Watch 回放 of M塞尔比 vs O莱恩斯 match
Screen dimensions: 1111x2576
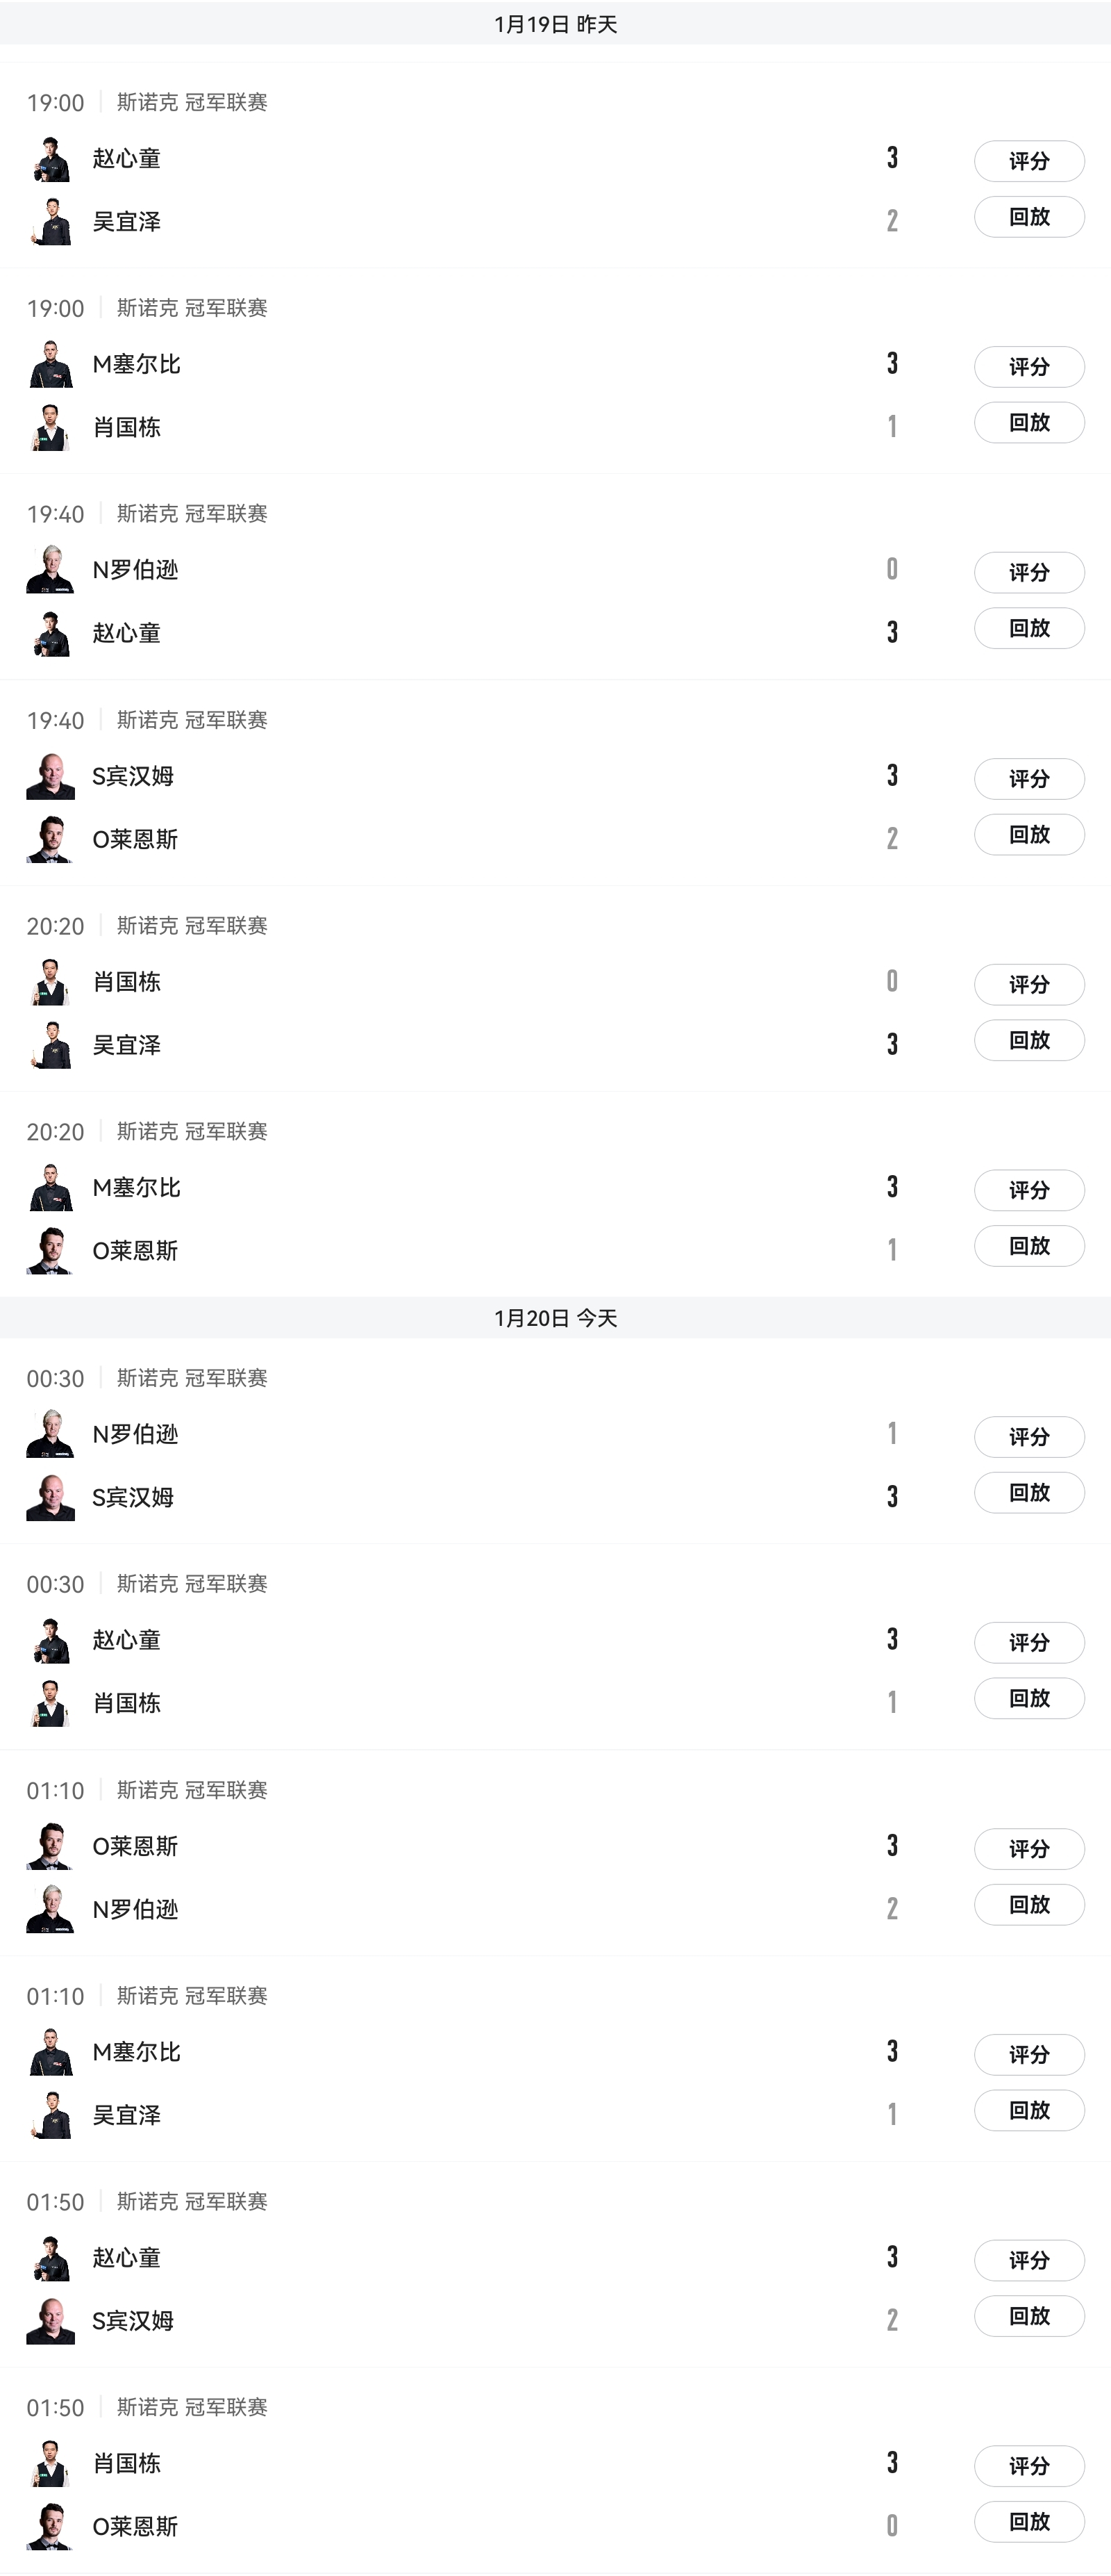point(1029,1247)
